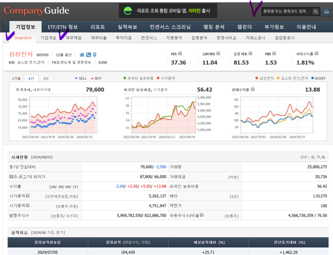Click the BUY legend marker

[92, 78]
